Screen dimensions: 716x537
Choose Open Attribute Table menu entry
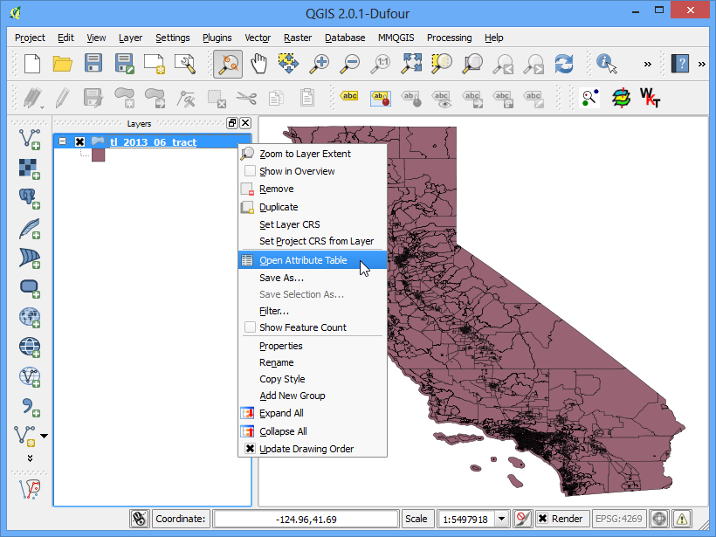[x=313, y=260]
